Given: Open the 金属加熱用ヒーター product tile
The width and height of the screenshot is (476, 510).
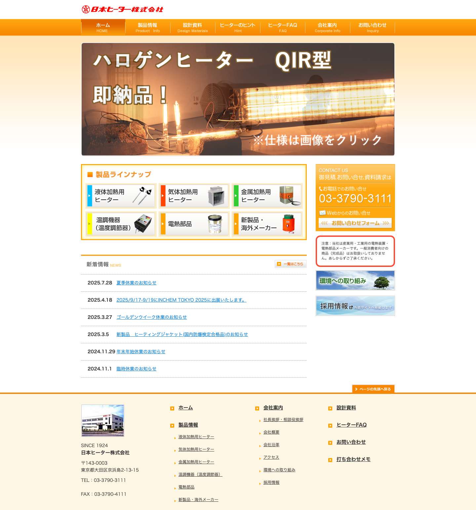Looking at the screenshot, I should pos(266,196).
